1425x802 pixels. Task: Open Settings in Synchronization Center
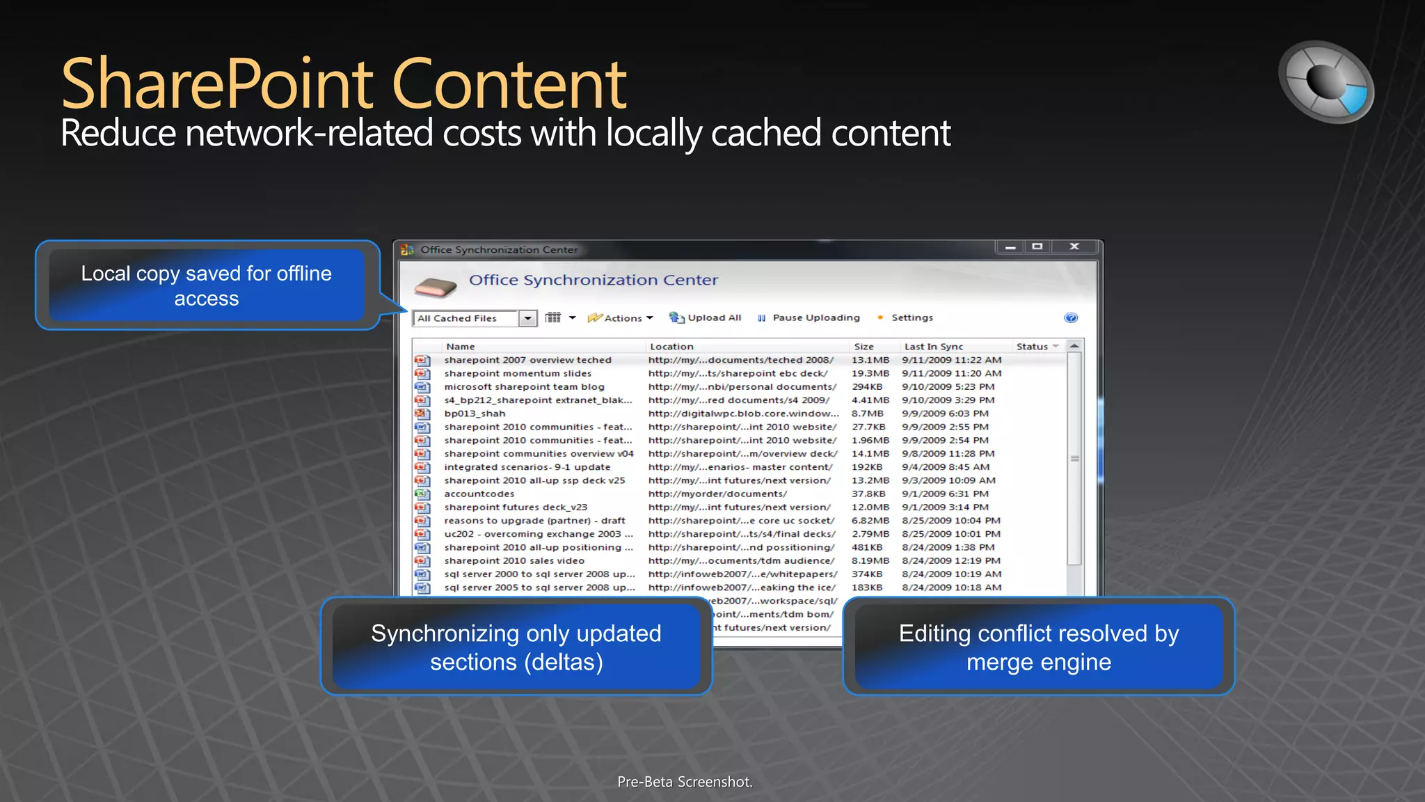tap(905, 317)
